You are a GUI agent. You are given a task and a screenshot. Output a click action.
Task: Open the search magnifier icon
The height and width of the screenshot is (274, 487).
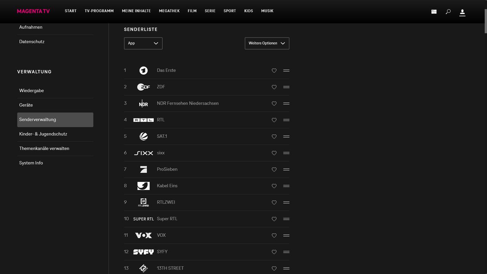pos(448,12)
